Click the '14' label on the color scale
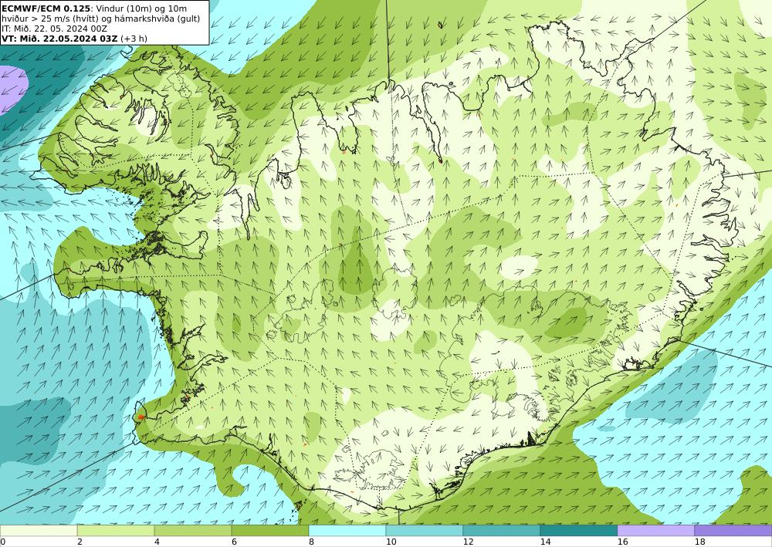This screenshot has height=547, width=772. pyautogui.click(x=545, y=542)
